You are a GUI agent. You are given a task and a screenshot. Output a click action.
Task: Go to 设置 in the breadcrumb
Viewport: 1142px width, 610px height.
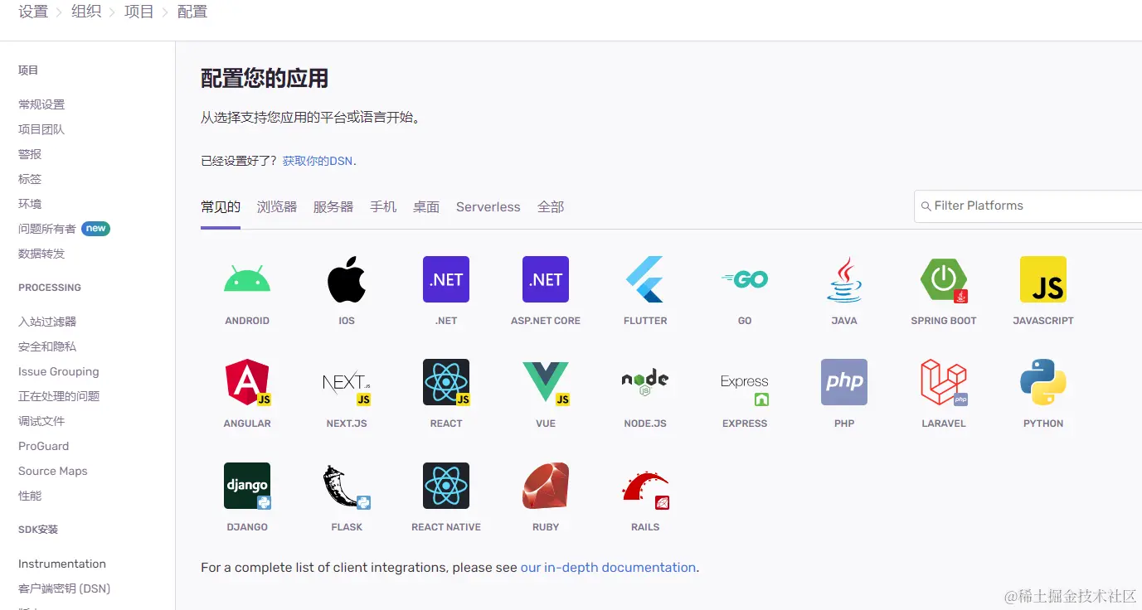[x=33, y=12]
